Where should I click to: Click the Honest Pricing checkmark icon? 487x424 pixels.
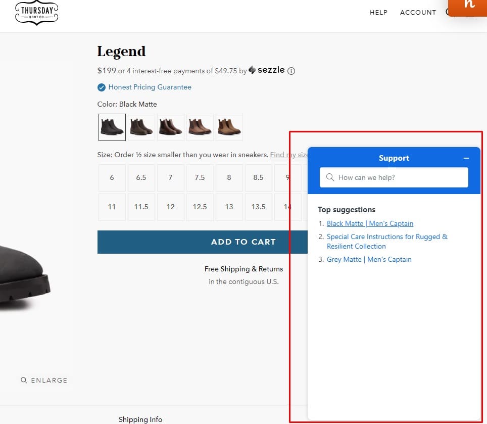point(101,87)
